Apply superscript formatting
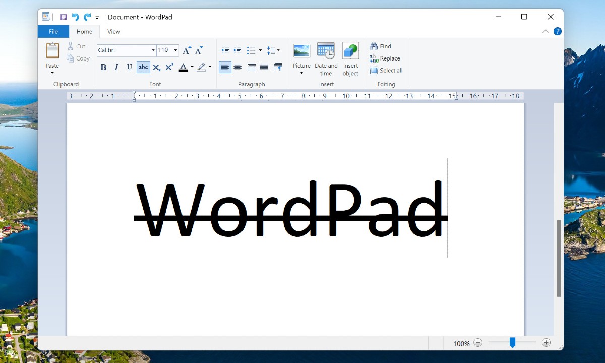This screenshot has width=605, height=363. [168, 67]
